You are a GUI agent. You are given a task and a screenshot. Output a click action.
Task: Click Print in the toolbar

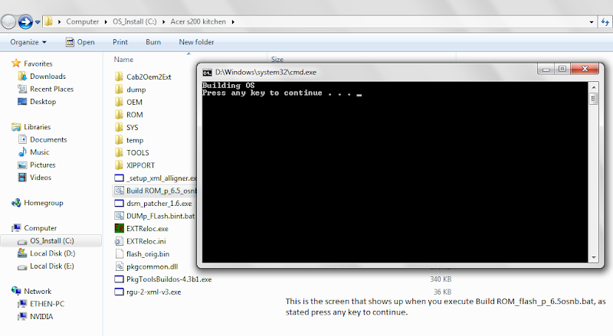tap(120, 42)
